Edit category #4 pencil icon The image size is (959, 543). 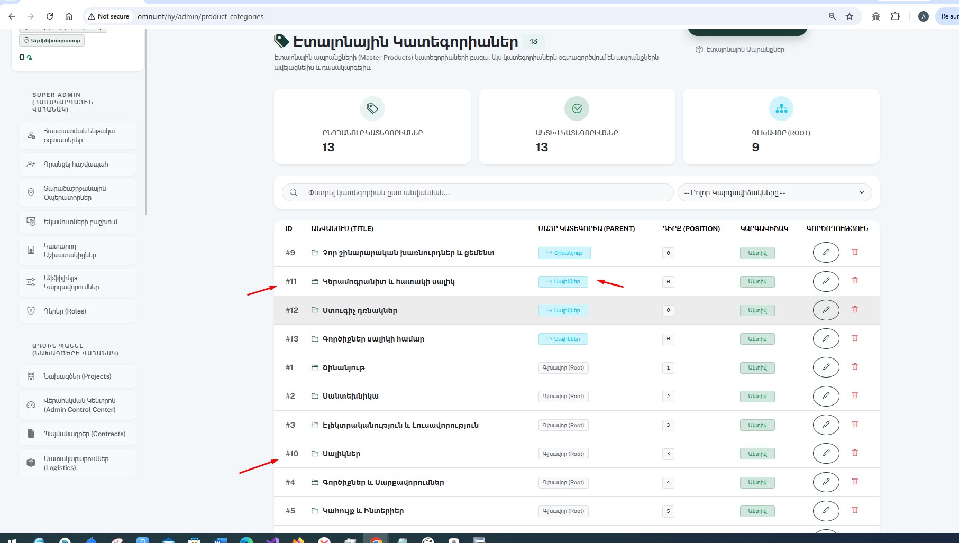pyautogui.click(x=826, y=482)
